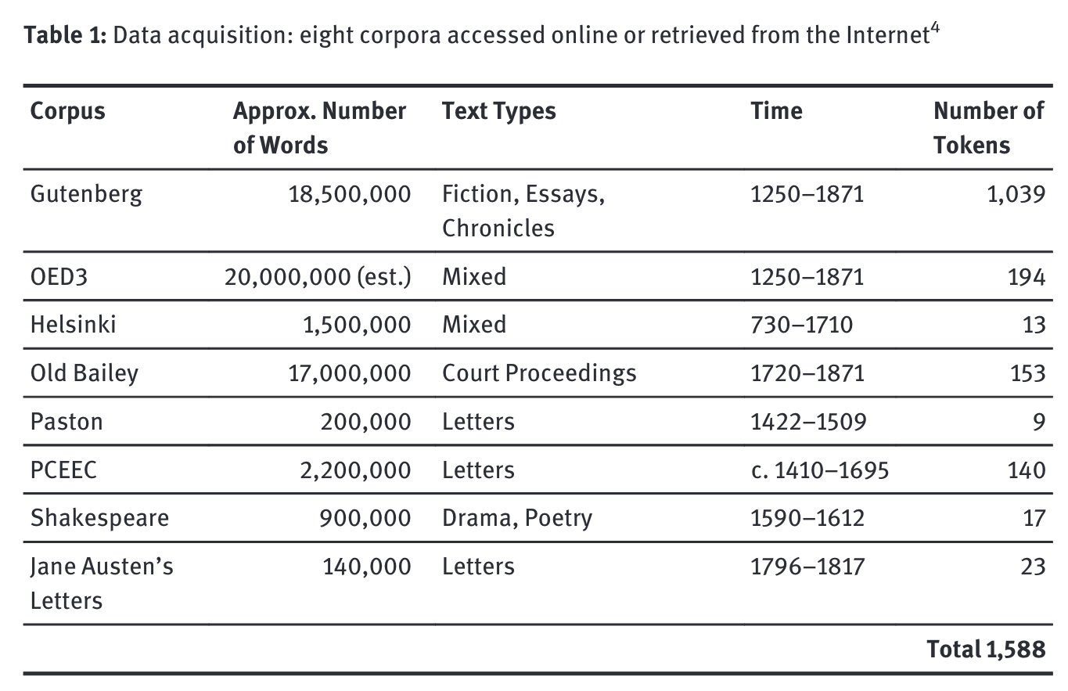Click the "Shakespeare" corpus name
This screenshot has width=1068, height=691.
tap(99, 518)
